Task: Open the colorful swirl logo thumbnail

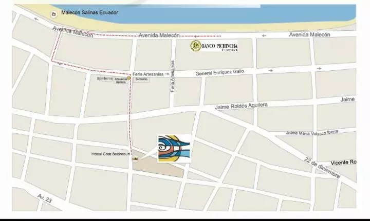Action: click(x=174, y=148)
